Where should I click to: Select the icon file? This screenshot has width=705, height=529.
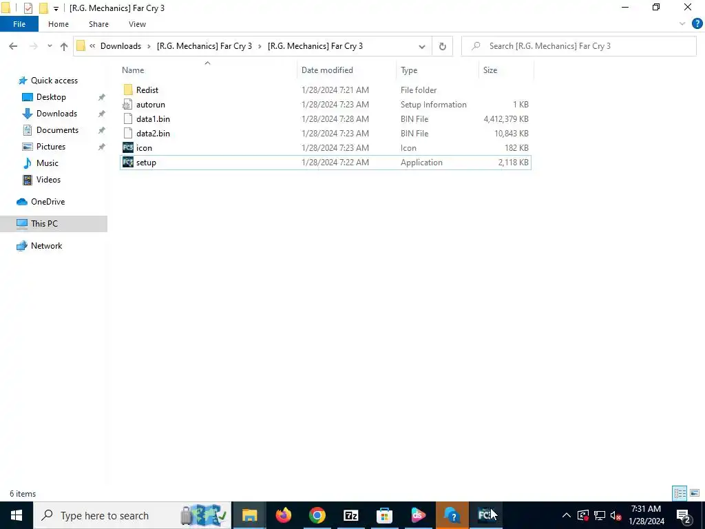click(x=326, y=148)
